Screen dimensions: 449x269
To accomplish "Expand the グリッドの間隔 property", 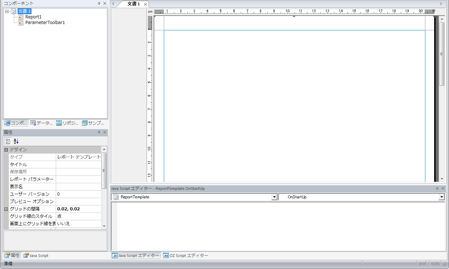I will [6, 209].
